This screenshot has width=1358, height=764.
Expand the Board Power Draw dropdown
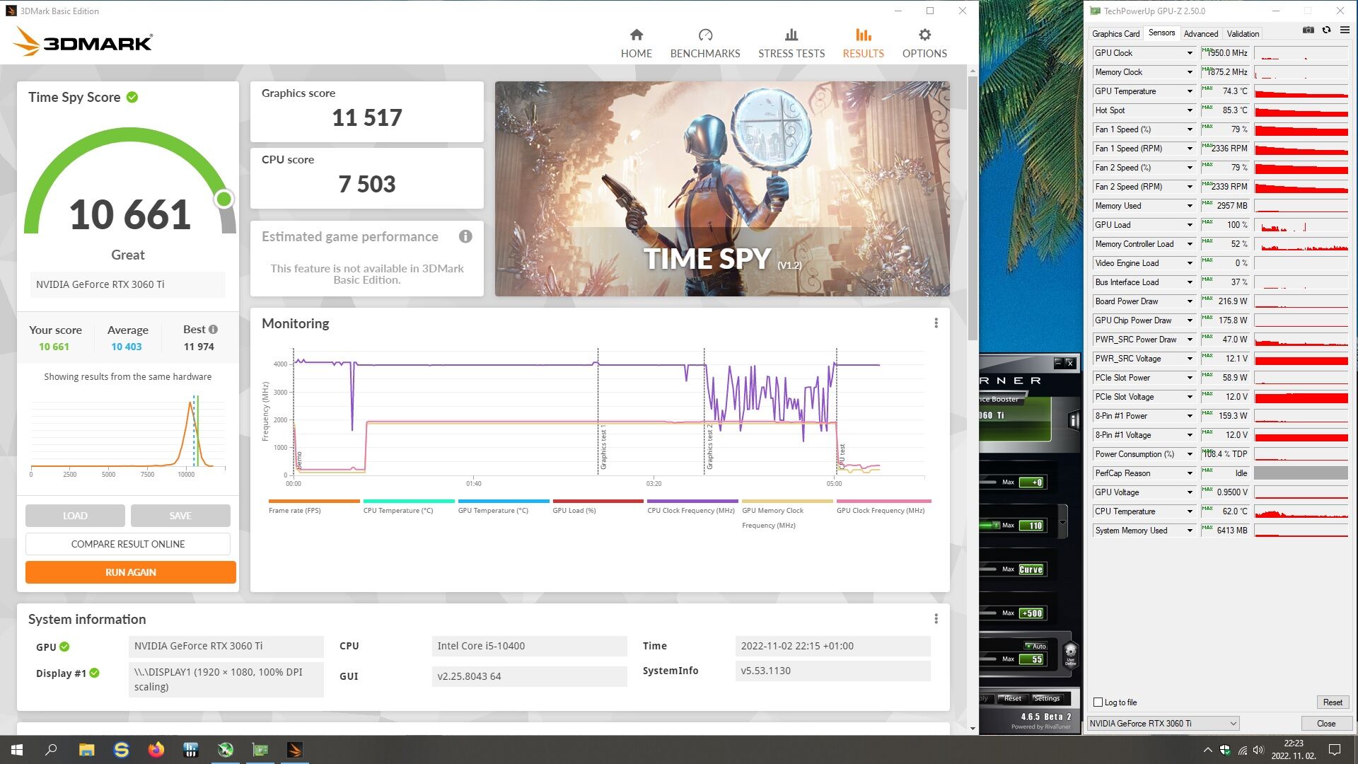1190,301
